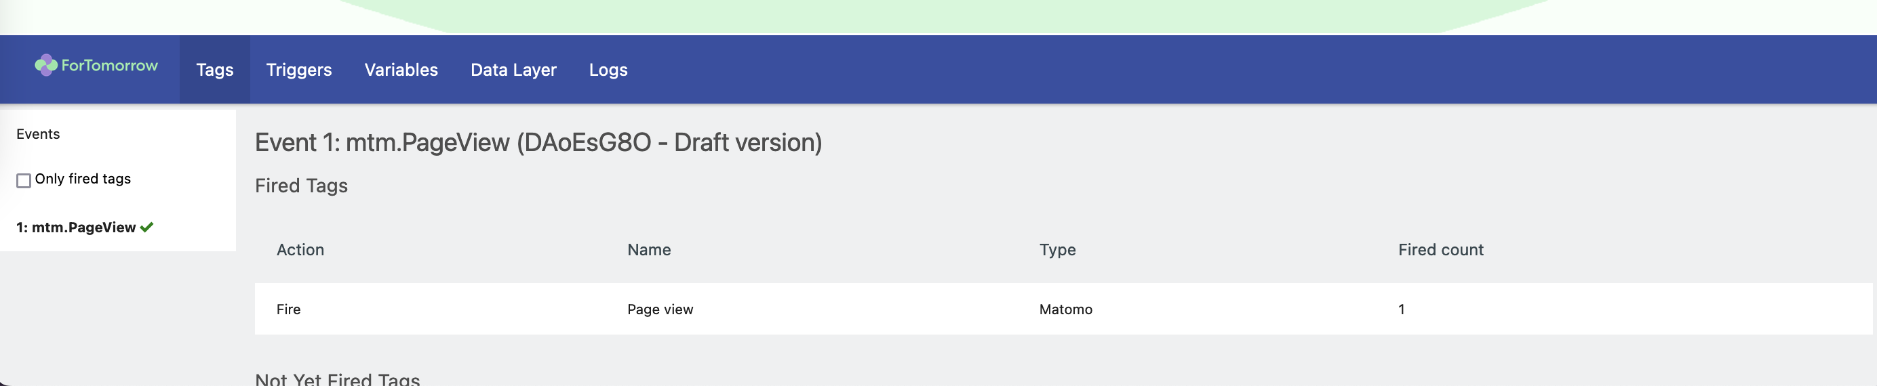Click the ForTomorrow brand name text
Viewport: 1877px width, 386px height.
(x=109, y=66)
